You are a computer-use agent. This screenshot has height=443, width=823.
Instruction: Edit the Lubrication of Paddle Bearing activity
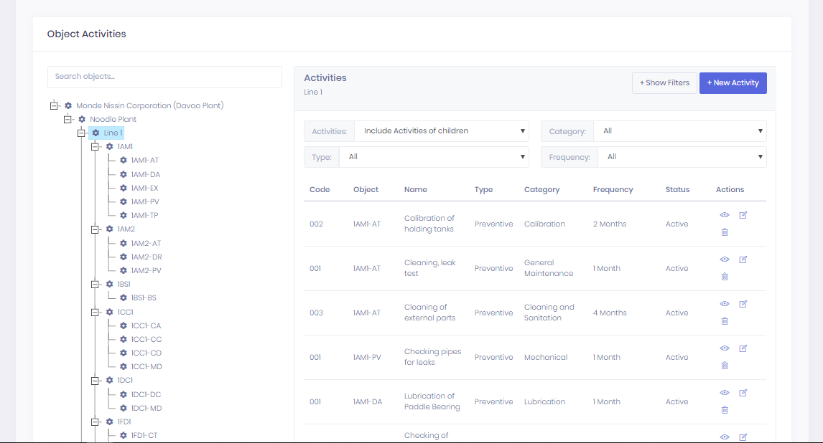(x=743, y=393)
